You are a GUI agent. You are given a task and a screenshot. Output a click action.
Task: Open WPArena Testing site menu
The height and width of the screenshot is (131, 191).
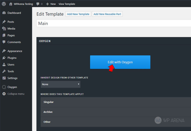point(23,4)
